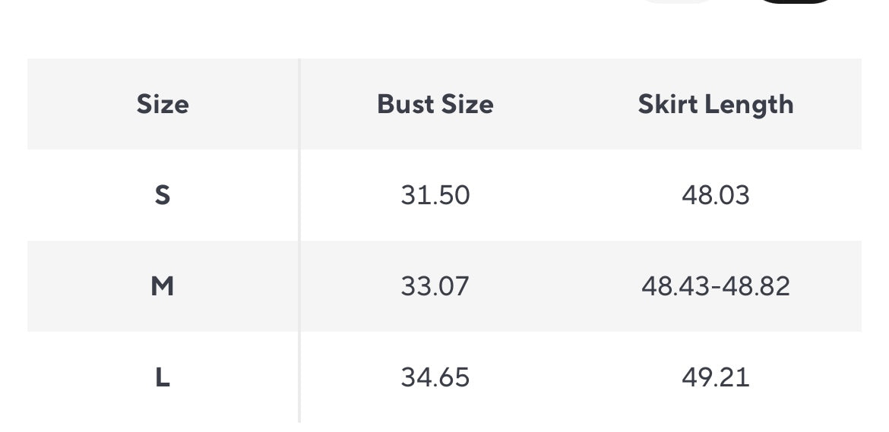Click the M size label
This screenshot has width=889, height=432.
pos(163,286)
